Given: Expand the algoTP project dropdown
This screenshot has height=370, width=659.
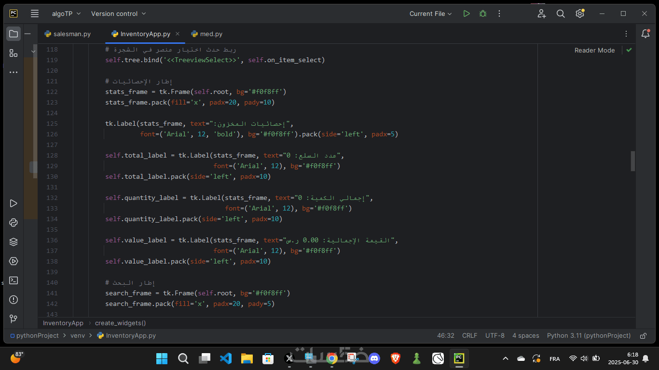Looking at the screenshot, I should [x=67, y=13].
